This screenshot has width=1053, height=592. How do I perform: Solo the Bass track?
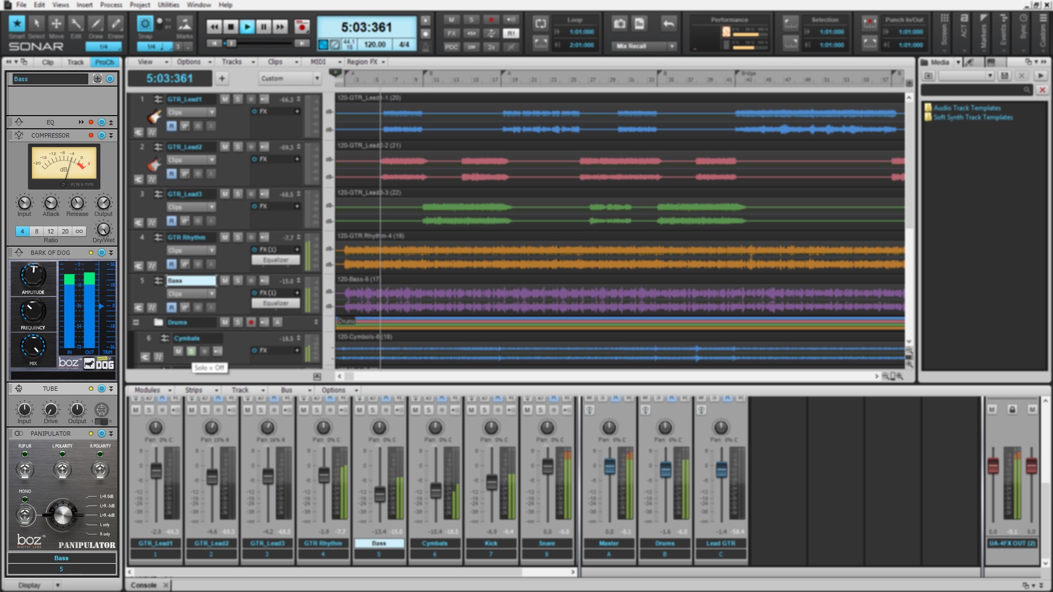[237, 280]
